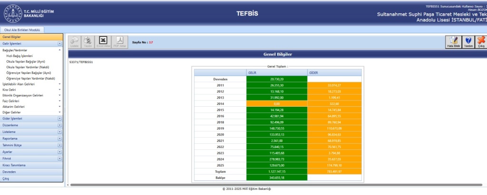The height and width of the screenshot is (195, 487).
Task: Expand the Raporlama section
Action: pos(59,139)
